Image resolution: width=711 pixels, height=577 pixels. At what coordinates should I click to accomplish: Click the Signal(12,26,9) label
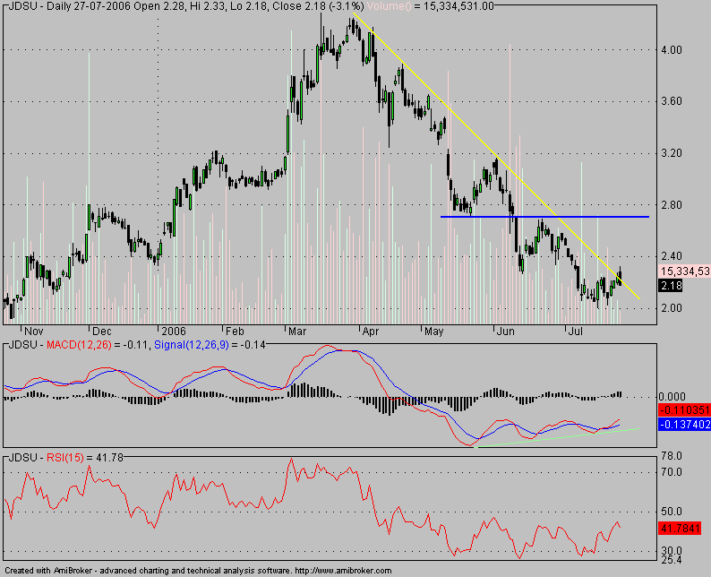[192, 345]
